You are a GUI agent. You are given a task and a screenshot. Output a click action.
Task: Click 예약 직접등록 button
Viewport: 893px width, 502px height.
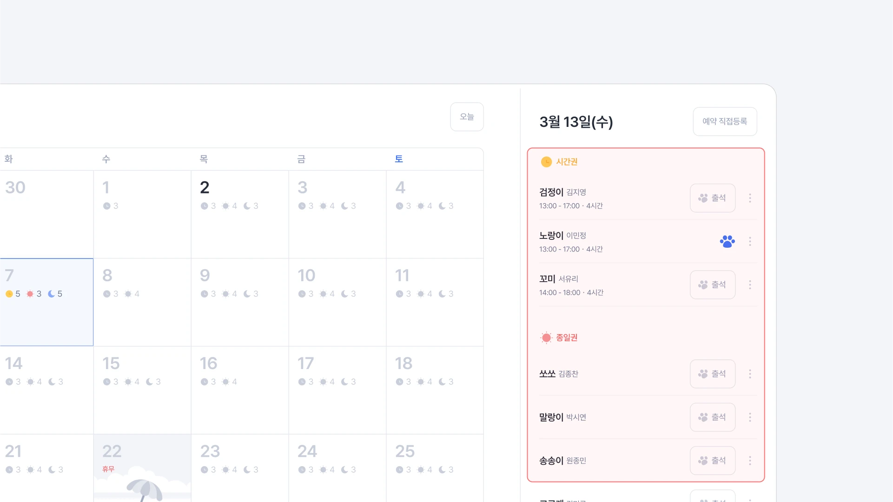click(724, 121)
